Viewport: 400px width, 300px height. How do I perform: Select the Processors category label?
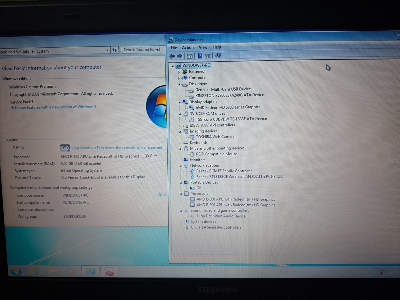click(x=199, y=193)
